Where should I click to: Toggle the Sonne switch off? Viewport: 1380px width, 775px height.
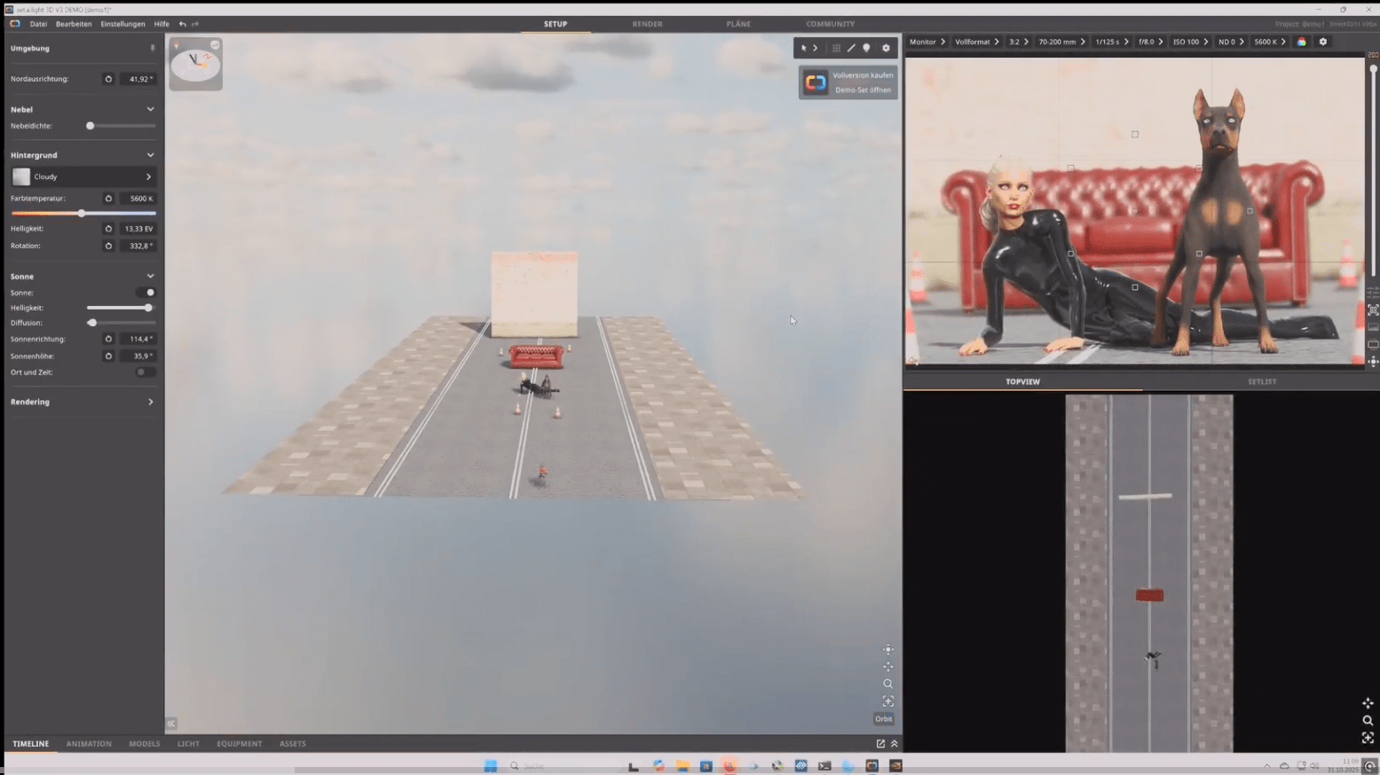(146, 293)
